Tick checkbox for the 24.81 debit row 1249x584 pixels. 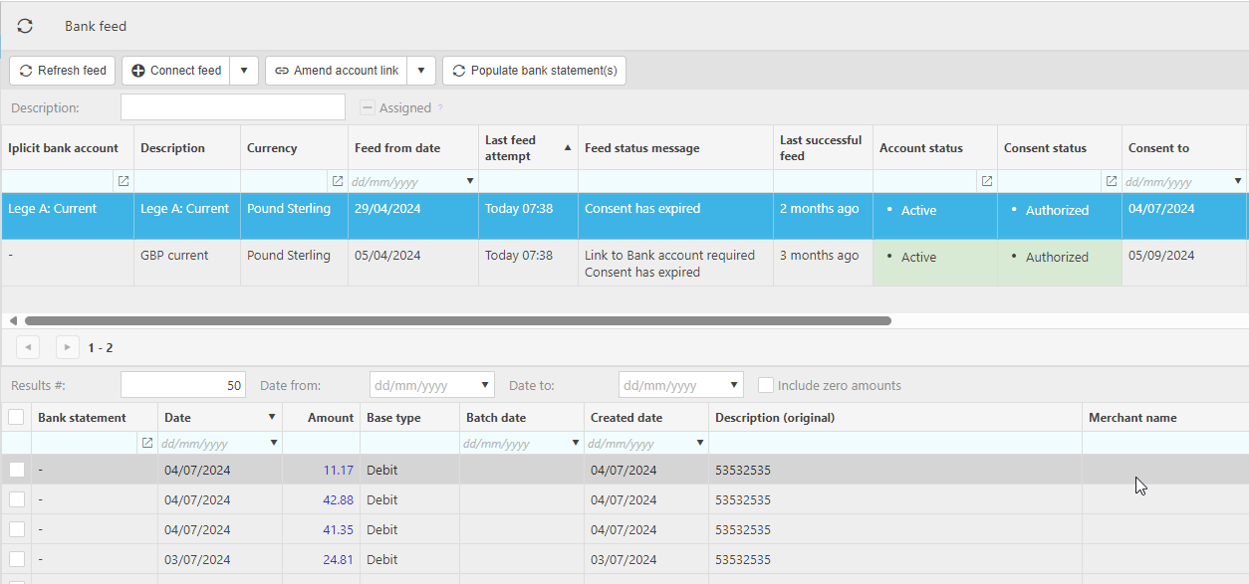point(17,559)
